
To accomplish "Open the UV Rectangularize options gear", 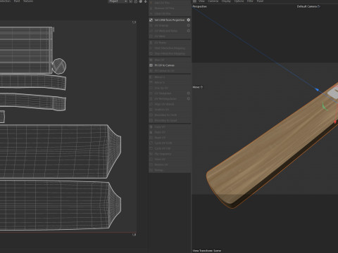I will (x=188, y=98).
